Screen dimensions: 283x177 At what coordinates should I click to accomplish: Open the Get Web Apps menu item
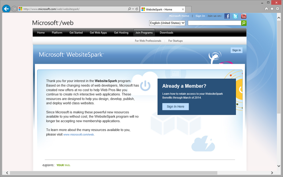[x=98, y=33]
